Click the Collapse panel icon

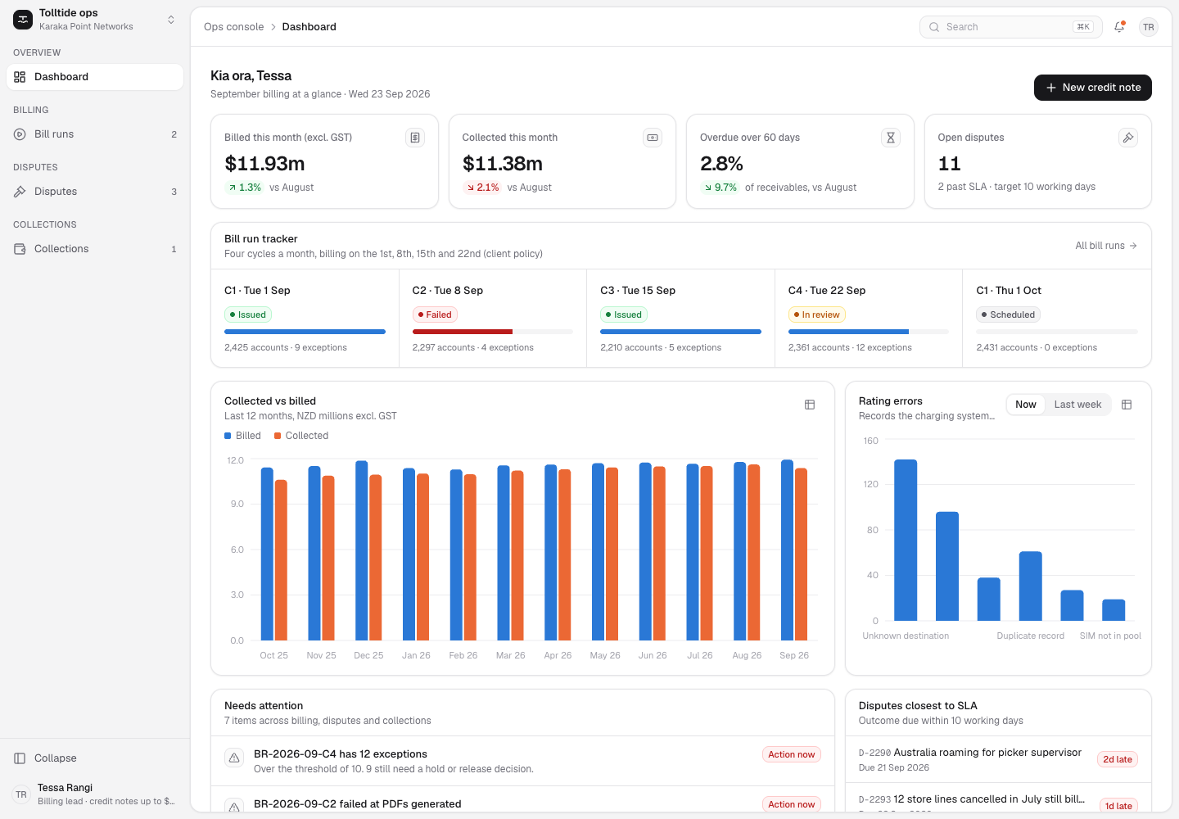pyautogui.click(x=20, y=758)
